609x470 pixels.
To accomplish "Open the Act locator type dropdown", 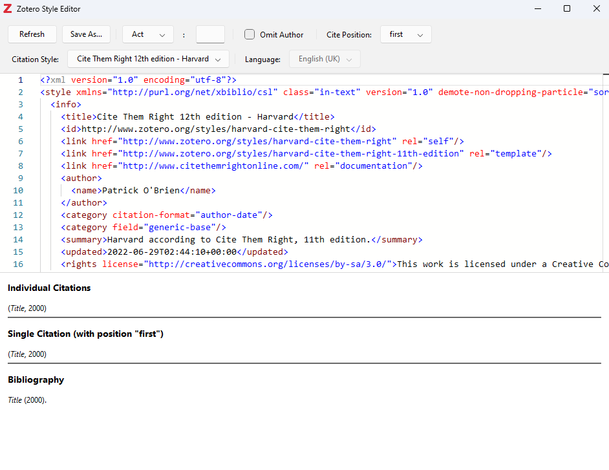I will (148, 34).
